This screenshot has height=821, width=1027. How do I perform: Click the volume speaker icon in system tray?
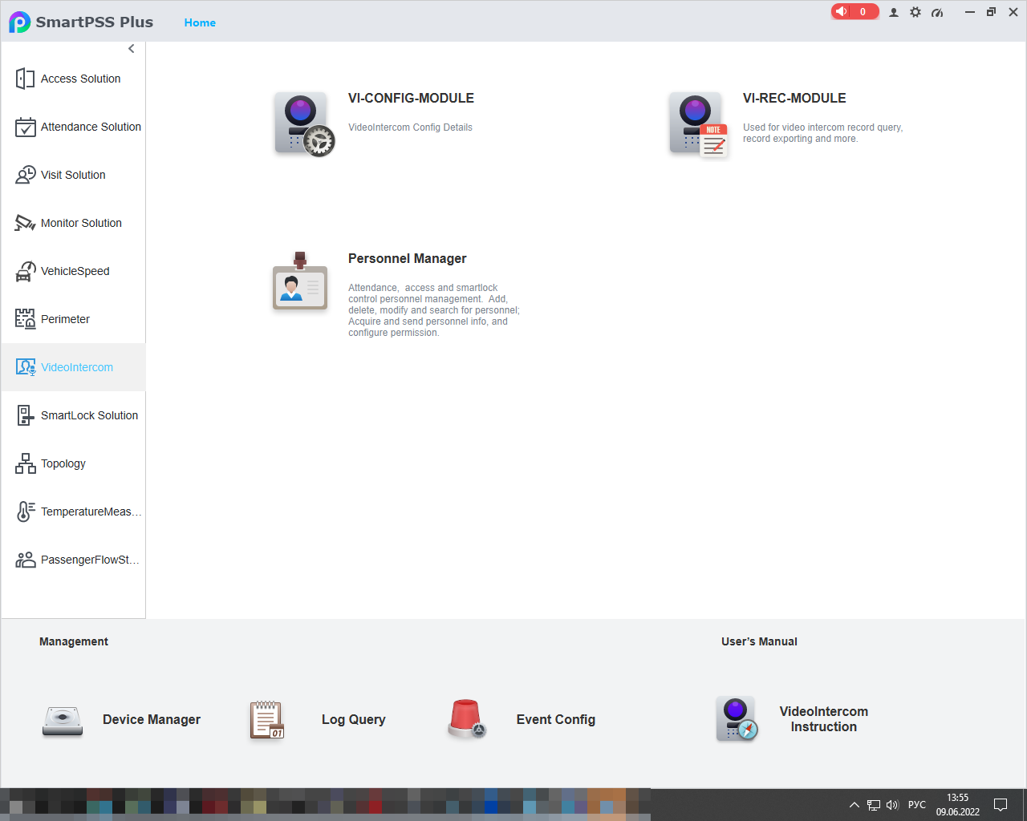892,805
